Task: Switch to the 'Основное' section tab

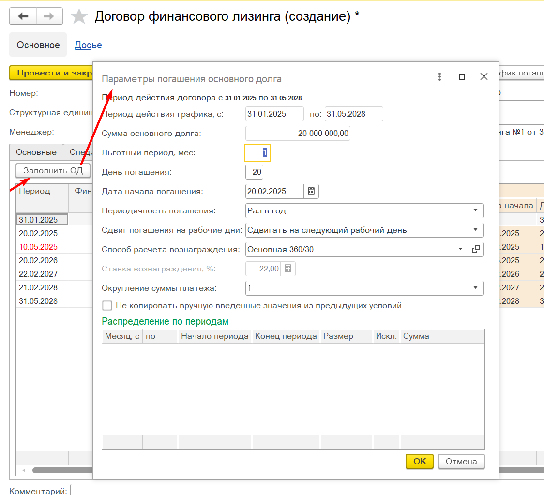Action: 38,45
